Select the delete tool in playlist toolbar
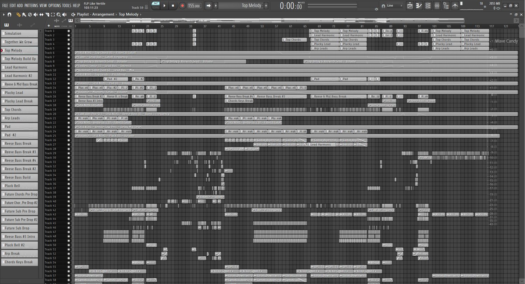Viewport: 525px width, 284px height. [30, 15]
